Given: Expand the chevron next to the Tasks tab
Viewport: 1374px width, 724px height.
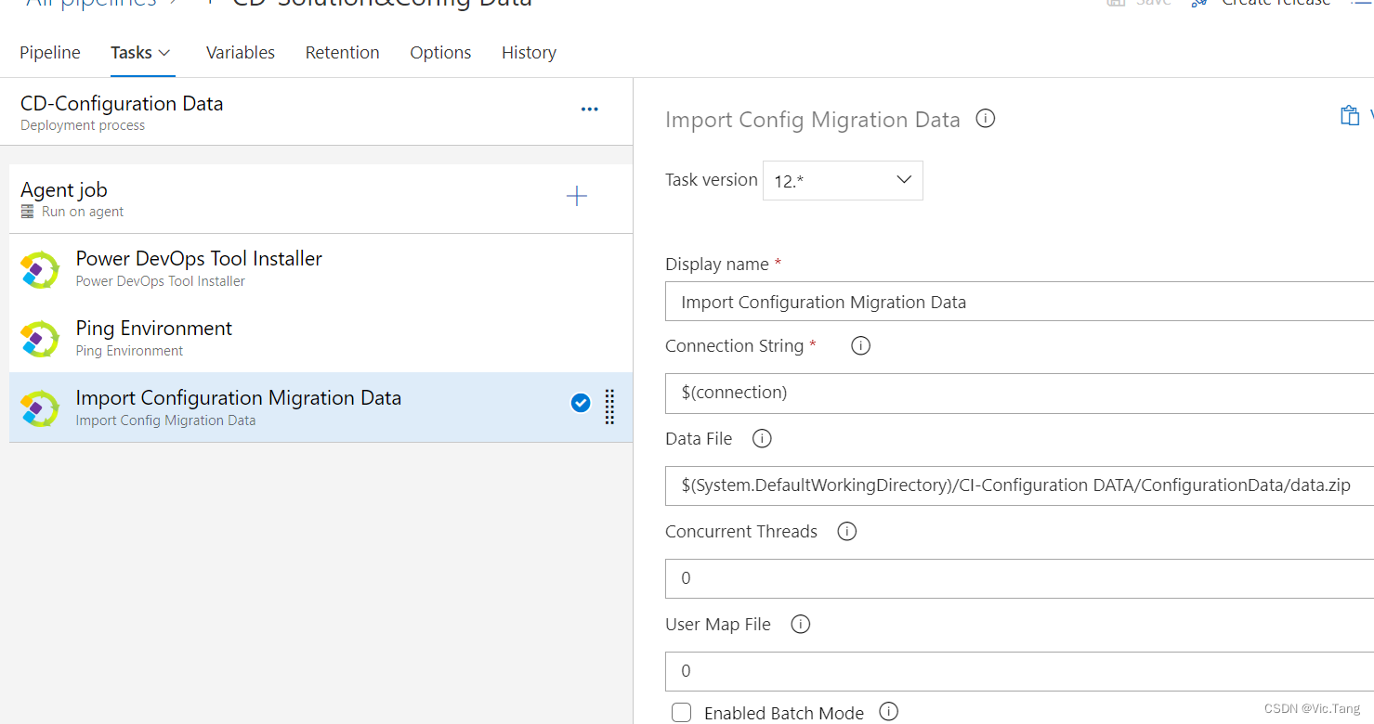Looking at the screenshot, I should 164,53.
